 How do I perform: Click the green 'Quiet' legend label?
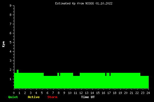[x=13, y=97]
